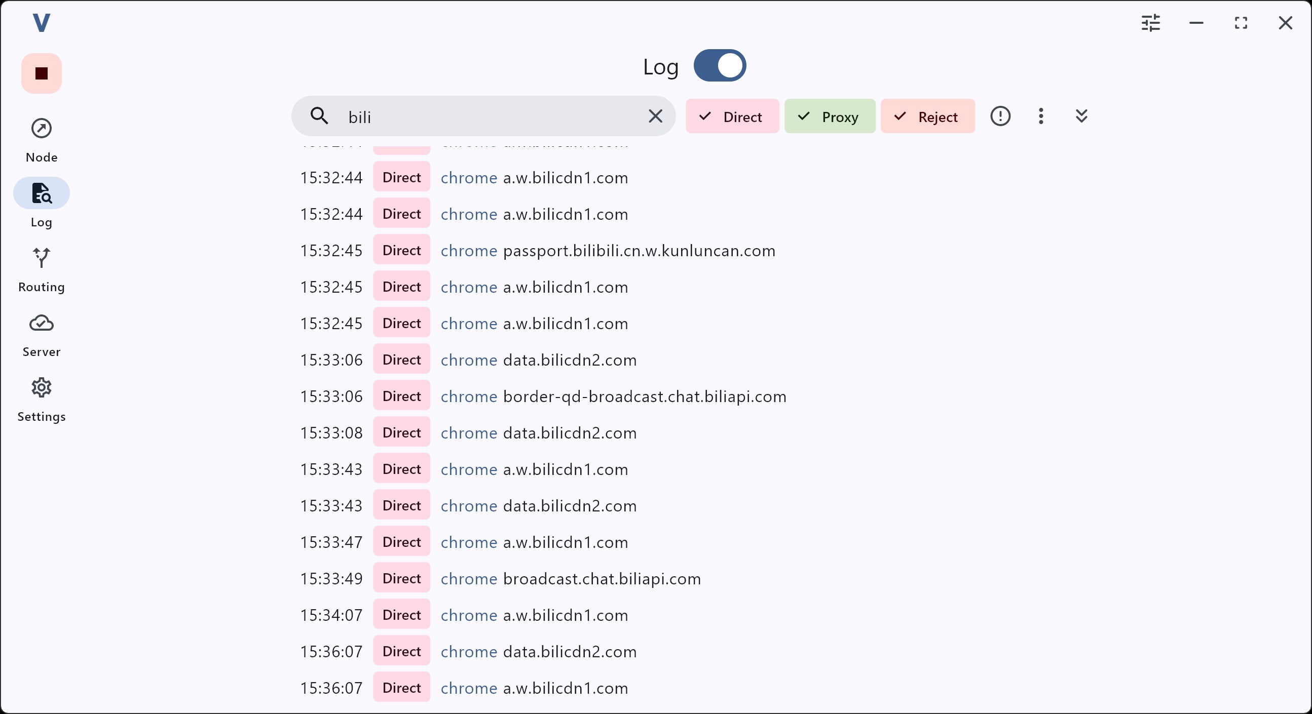Click the red stop connection button
The height and width of the screenshot is (714, 1312).
(x=41, y=73)
